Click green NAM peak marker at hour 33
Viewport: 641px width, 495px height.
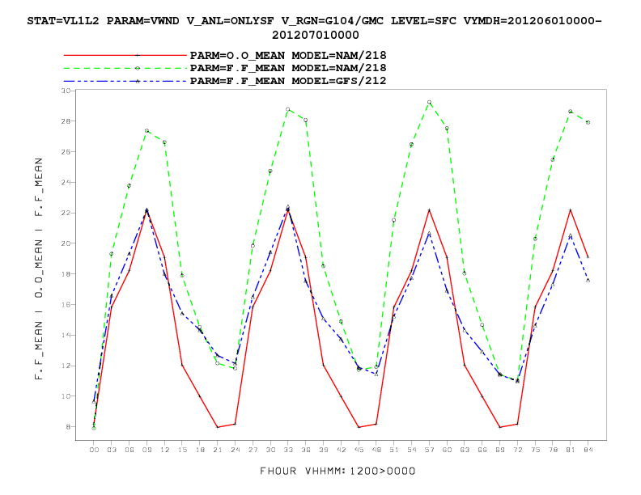288,109
